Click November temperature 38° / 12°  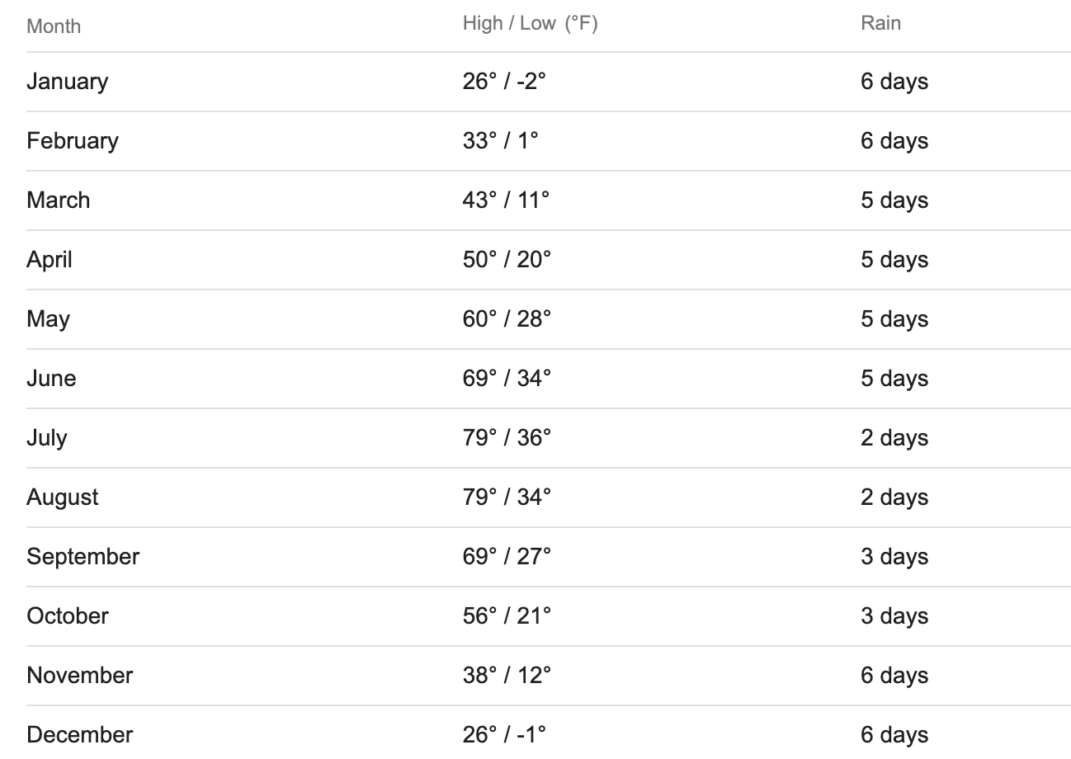click(507, 676)
